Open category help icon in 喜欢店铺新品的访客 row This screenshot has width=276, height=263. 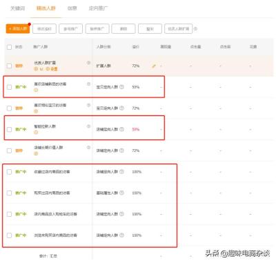tap(121, 87)
